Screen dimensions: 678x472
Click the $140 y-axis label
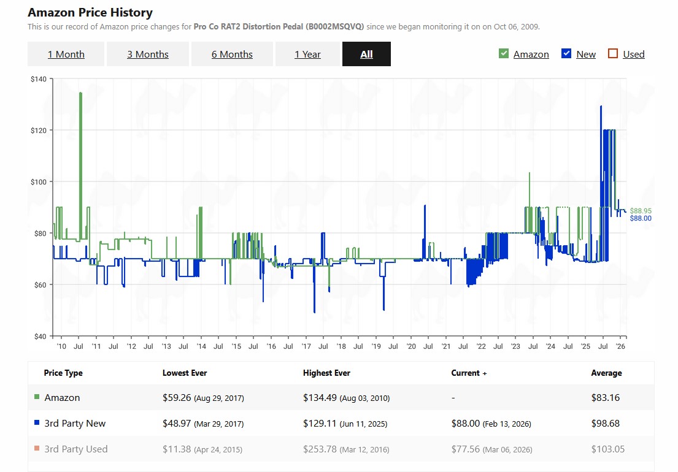click(39, 79)
